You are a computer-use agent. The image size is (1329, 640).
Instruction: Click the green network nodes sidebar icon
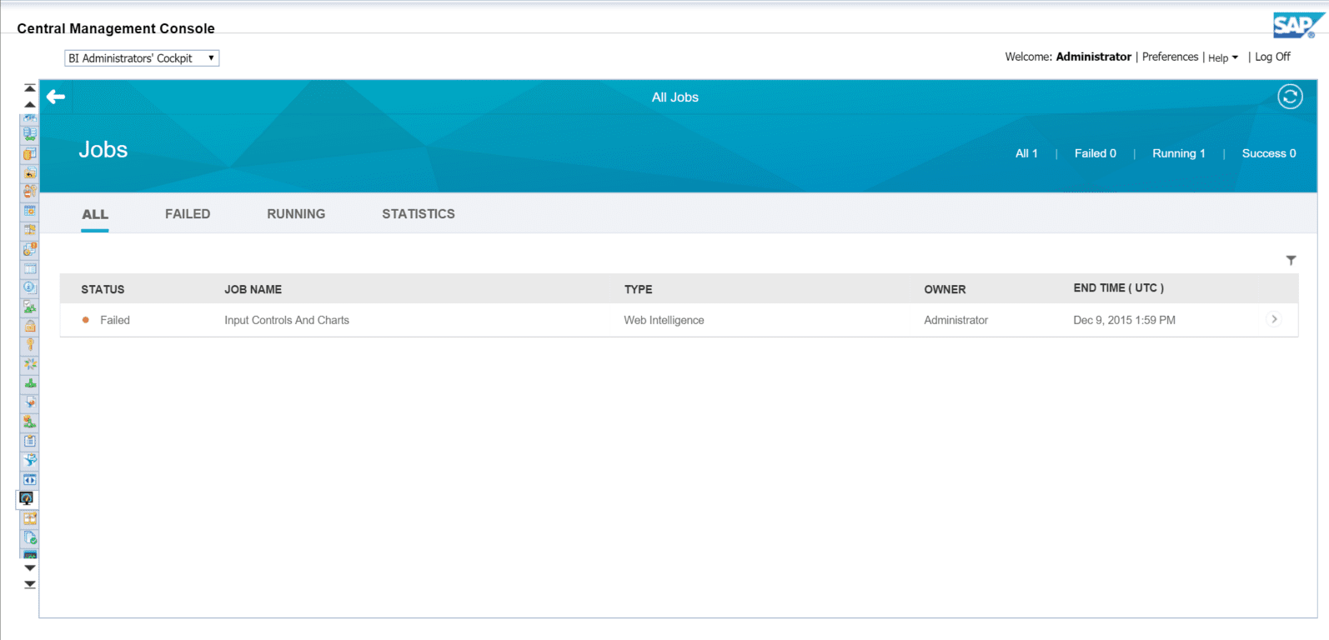[x=30, y=383]
